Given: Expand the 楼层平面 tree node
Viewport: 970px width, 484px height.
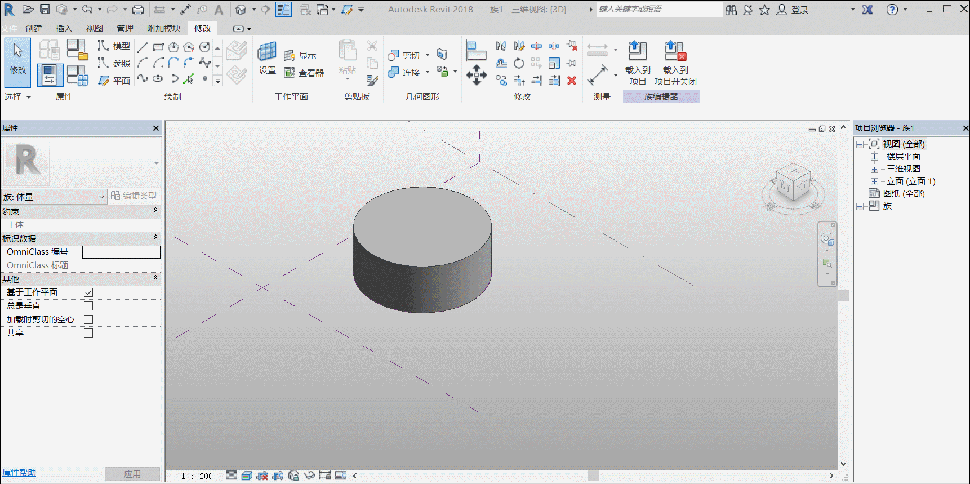Looking at the screenshot, I should 874,157.
